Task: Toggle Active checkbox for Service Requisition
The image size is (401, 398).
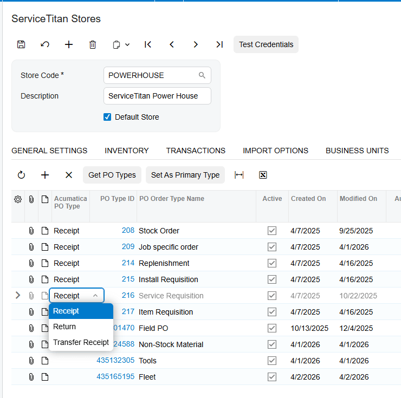Action: click(272, 296)
